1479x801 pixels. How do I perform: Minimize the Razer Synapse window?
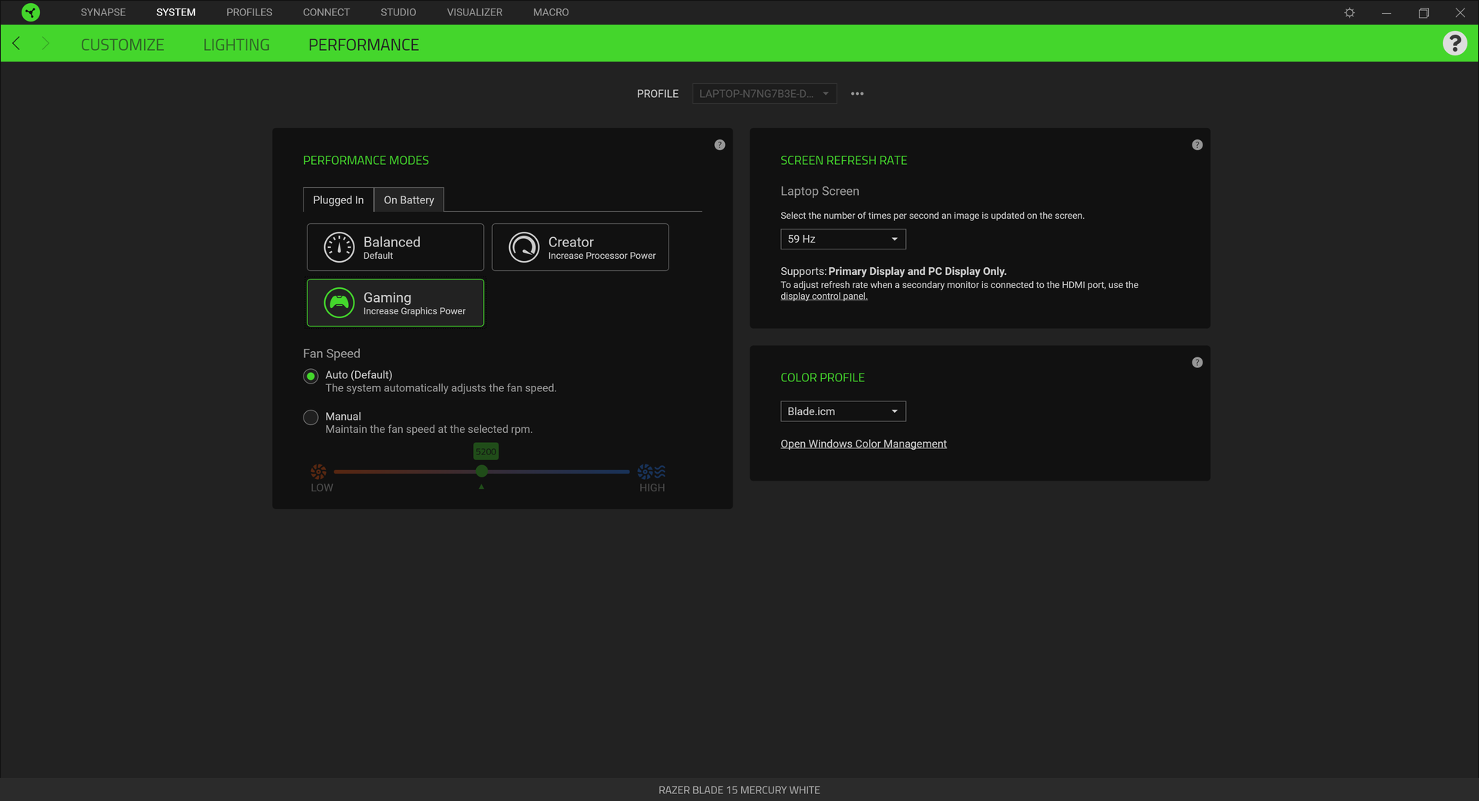point(1387,12)
